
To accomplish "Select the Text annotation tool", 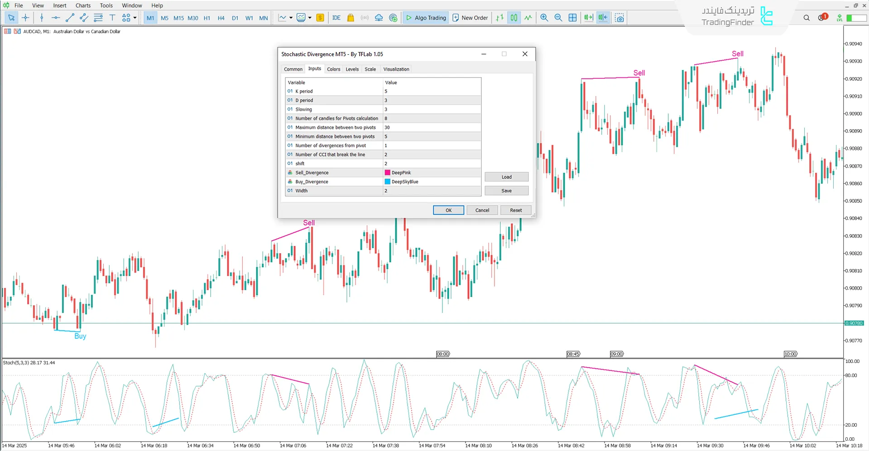I will point(112,18).
